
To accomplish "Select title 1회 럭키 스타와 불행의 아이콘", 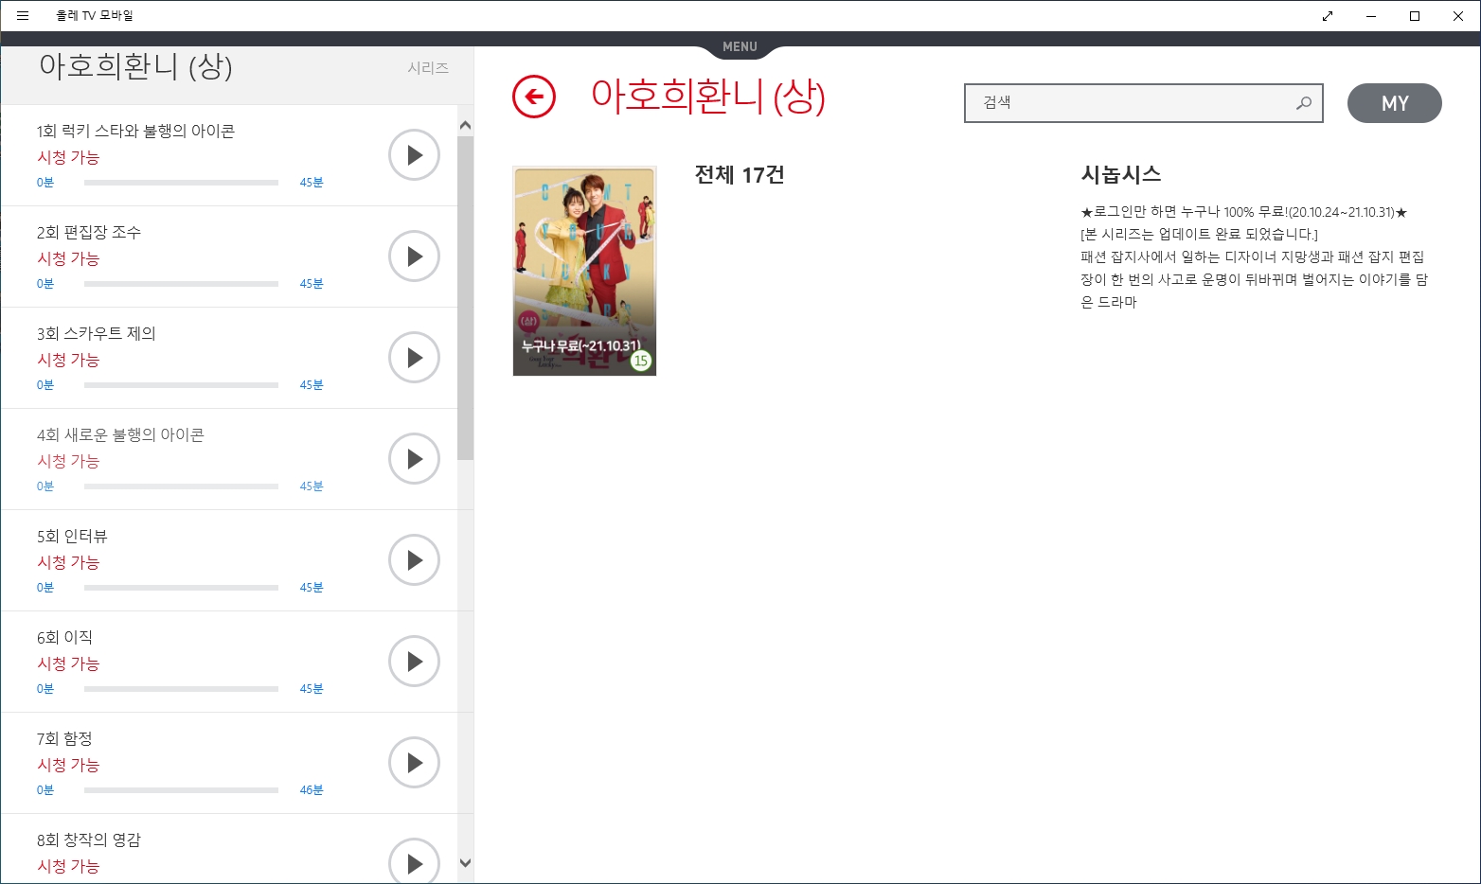I will tap(135, 131).
